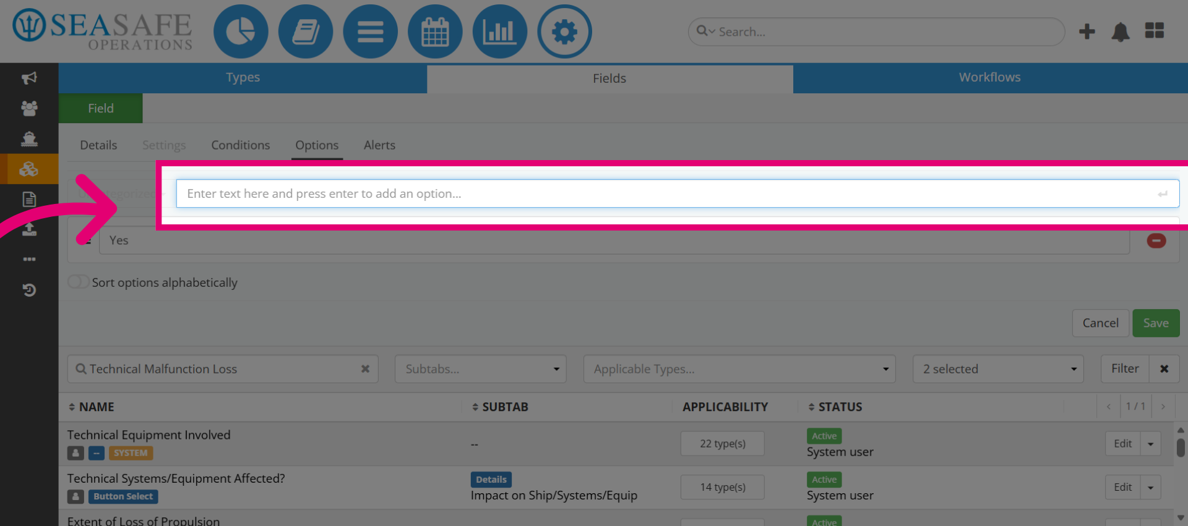Click the green Field tab
The height and width of the screenshot is (526, 1188).
click(x=101, y=108)
